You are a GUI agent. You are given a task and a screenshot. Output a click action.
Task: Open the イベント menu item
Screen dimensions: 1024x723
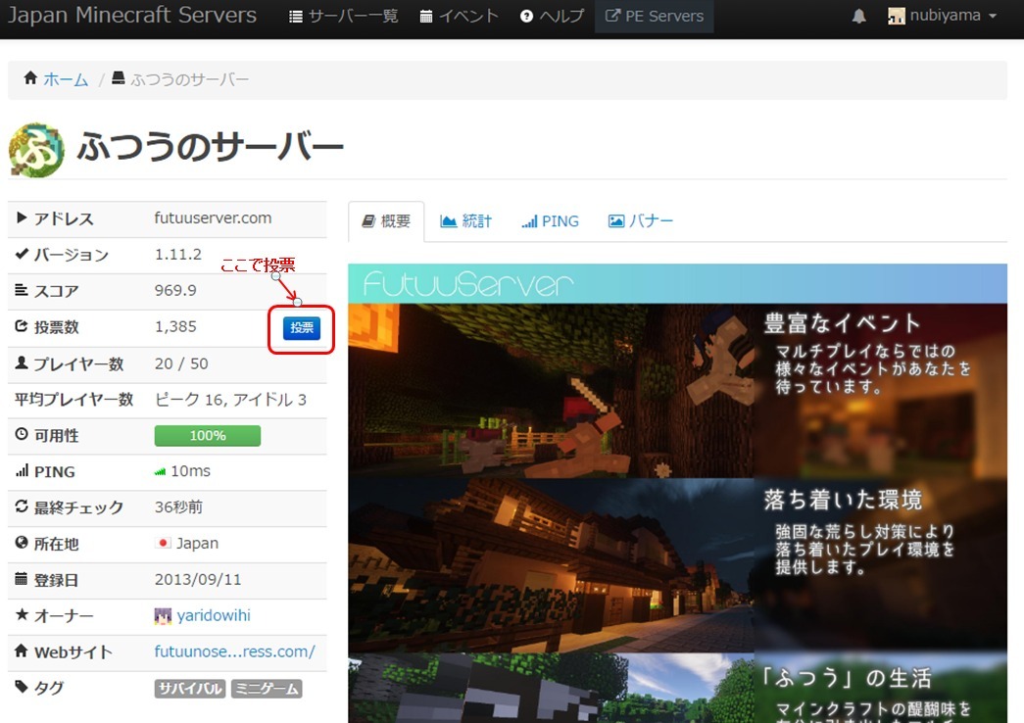coord(459,17)
